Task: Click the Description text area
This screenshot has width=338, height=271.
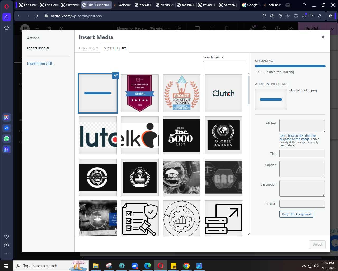Action: point(302,188)
